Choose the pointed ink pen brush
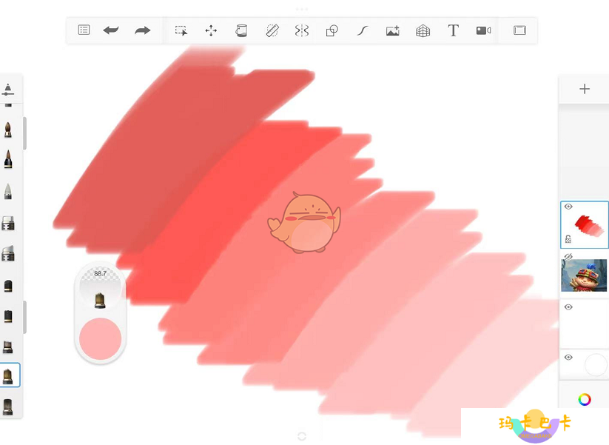Viewport: 609px width, 445px height. pos(7,159)
